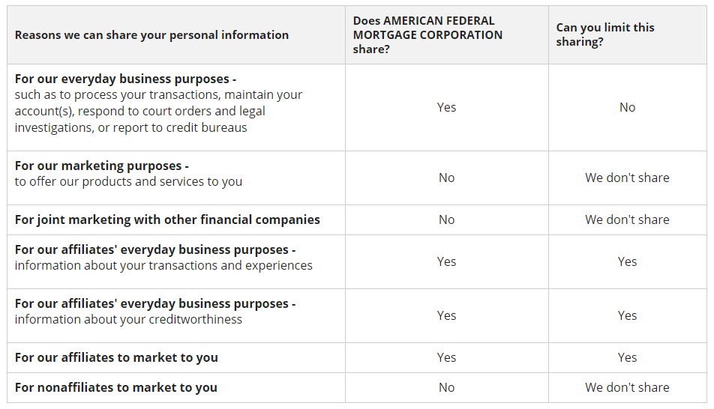
Task: Click 'No' in the joint marketing row
Action: (446, 219)
